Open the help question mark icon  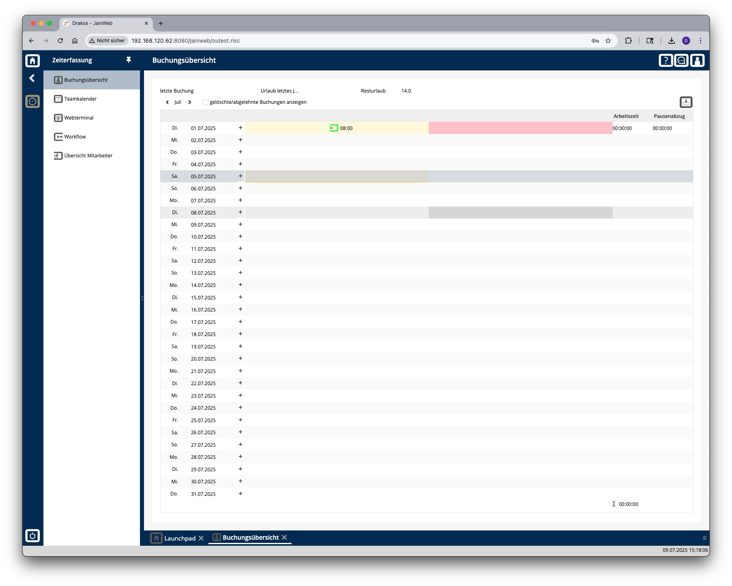coord(666,60)
